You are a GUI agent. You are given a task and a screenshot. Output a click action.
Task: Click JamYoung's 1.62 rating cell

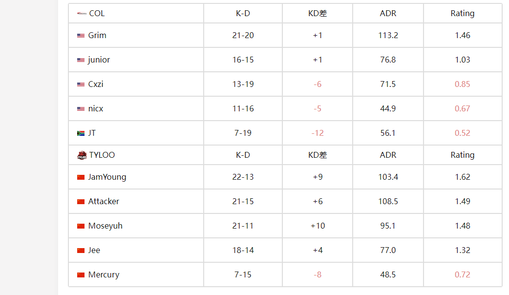(463, 177)
